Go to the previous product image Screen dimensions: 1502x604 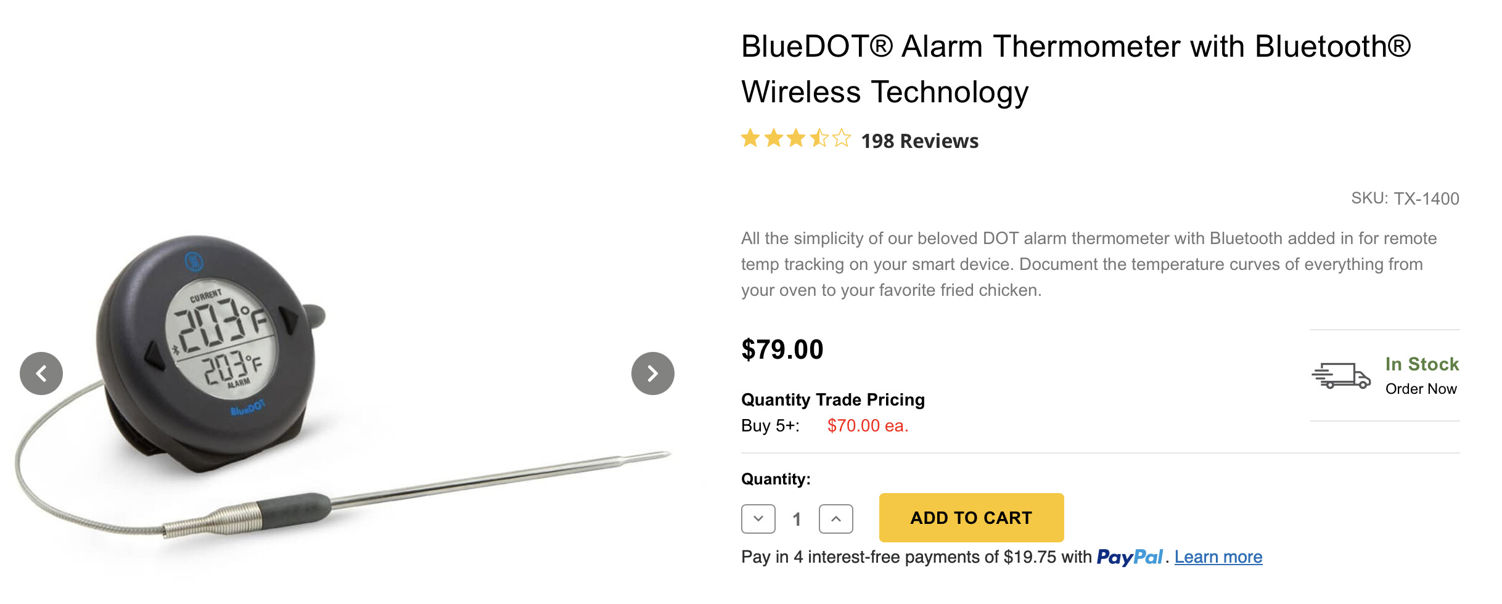[x=41, y=373]
